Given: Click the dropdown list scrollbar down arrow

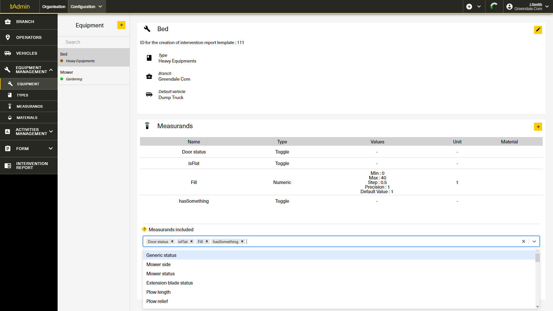Looking at the screenshot, I should pos(537,307).
